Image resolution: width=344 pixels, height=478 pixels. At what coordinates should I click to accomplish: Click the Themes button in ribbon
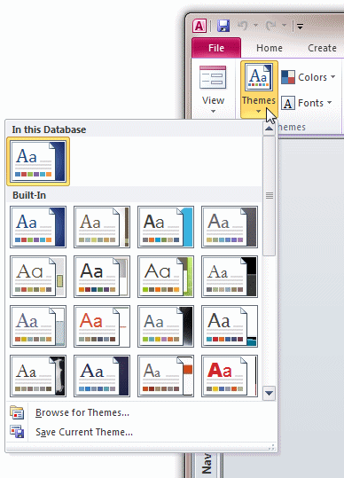pos(259,90)
